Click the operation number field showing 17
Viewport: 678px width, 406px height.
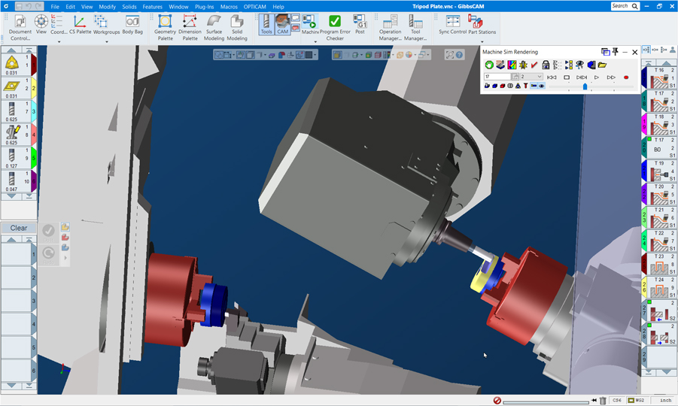click(497, 77)
